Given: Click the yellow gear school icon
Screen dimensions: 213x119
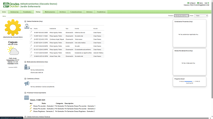Looking at the screenshot, I should pyautogui.click(x=13, y=27).
